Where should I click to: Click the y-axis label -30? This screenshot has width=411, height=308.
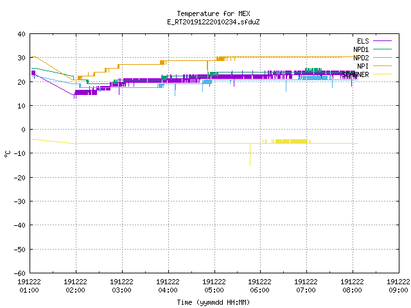[x=20, y=201]
